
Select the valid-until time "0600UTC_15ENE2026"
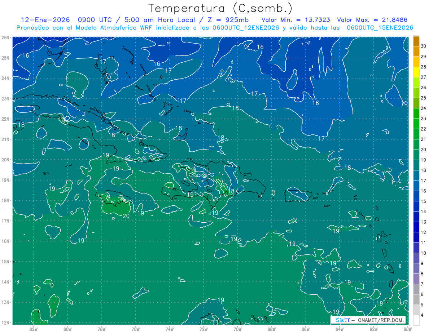point(380,28)
